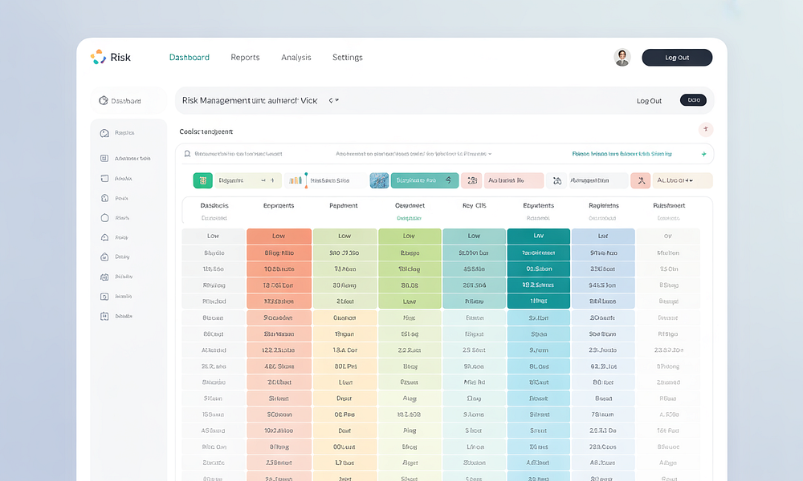Click the magnifier search icon
The width and height of the screenshot is (803, 481).
coord(187,154)
